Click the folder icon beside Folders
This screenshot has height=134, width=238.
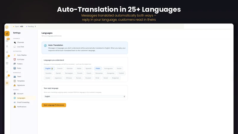coord(15,64)
